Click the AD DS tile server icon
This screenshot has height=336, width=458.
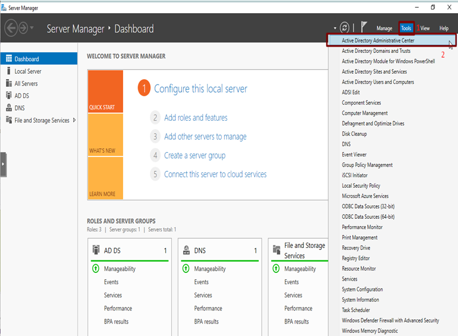(96, 250)
